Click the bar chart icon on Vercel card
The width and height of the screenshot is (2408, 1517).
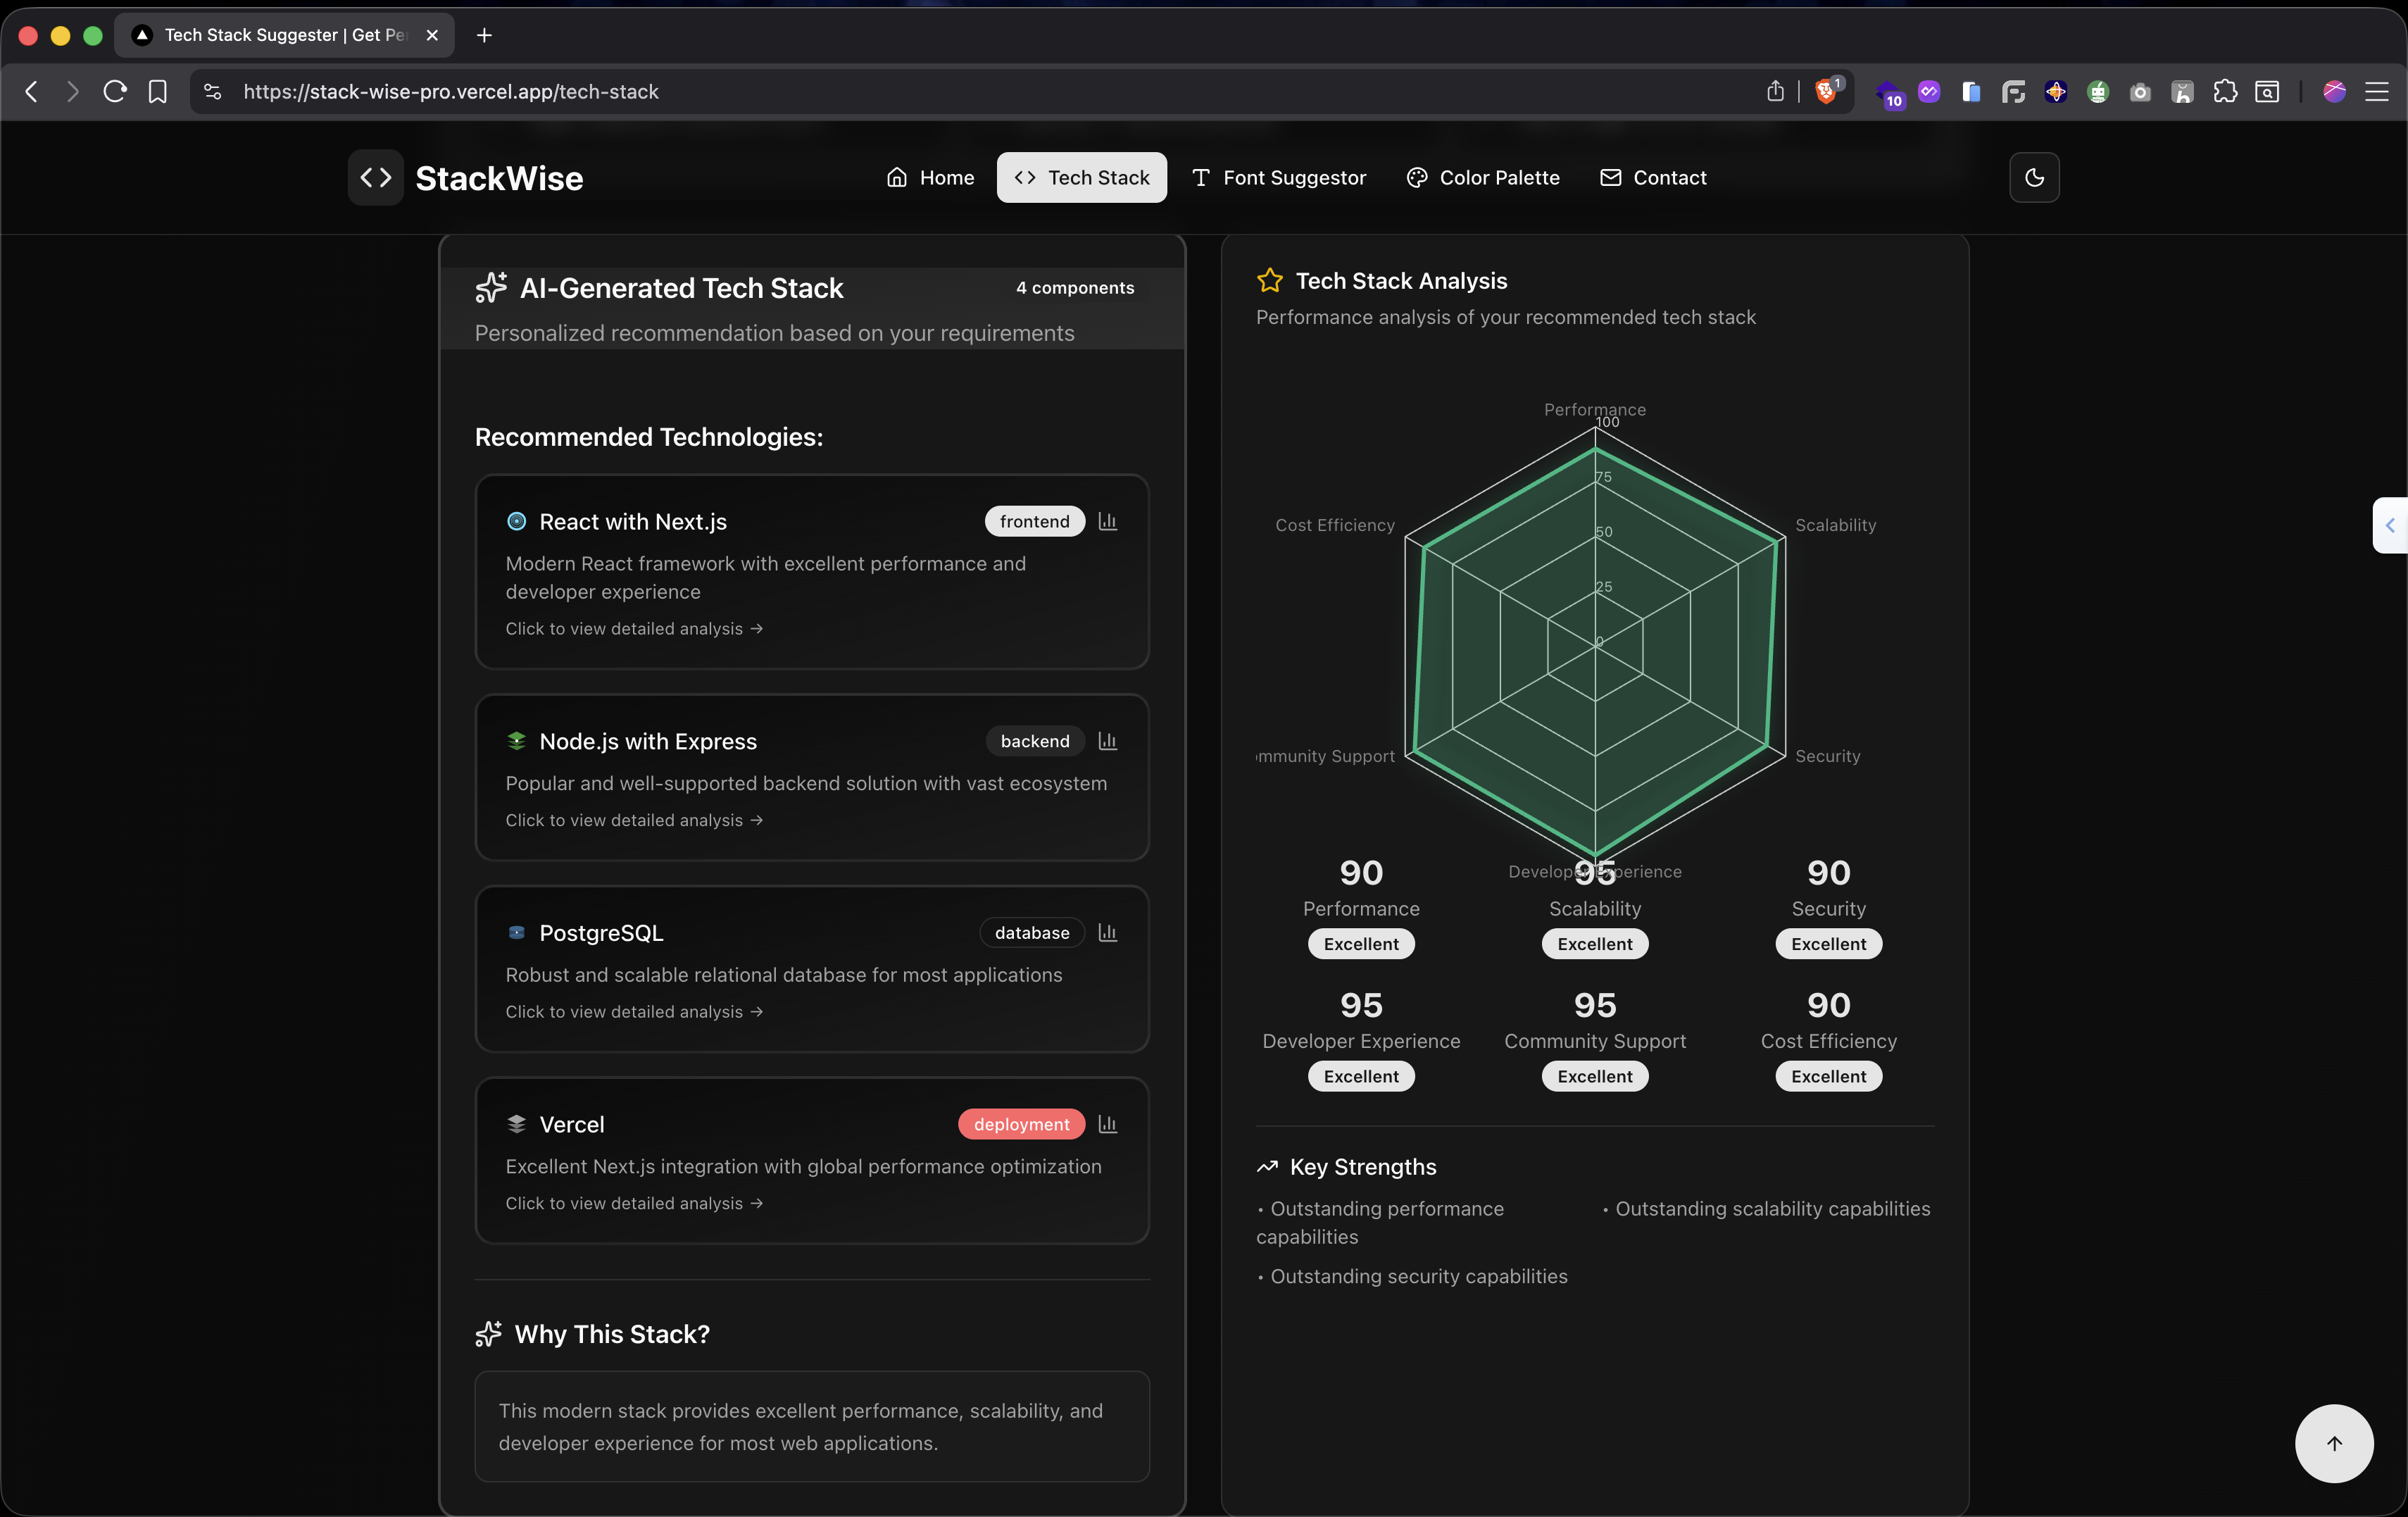[1107, 1124]
